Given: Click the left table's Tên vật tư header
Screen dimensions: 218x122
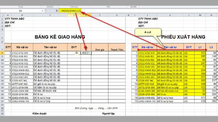Looking at the screenshot, I should pyautogui.click(x=50, y=47).
